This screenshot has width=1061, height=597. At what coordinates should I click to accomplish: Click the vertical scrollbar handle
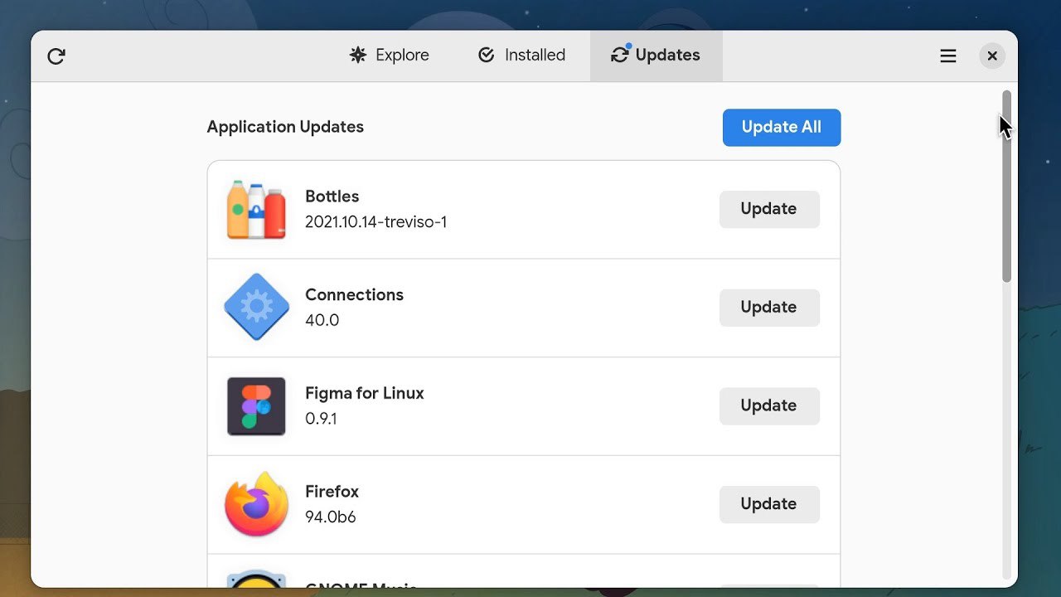click(1006, 187)
